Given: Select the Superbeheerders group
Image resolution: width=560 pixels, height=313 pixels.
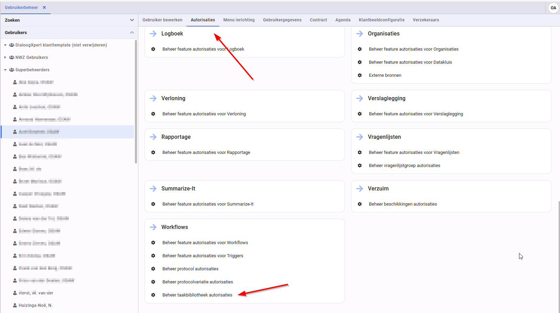Looking at the screenshot, I should pyautogui.click(x=32, y=70).
